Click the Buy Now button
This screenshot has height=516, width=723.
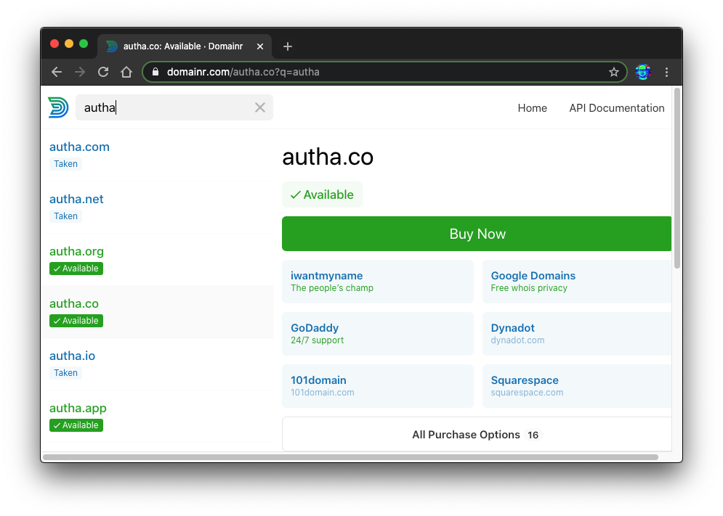point(477,234)
